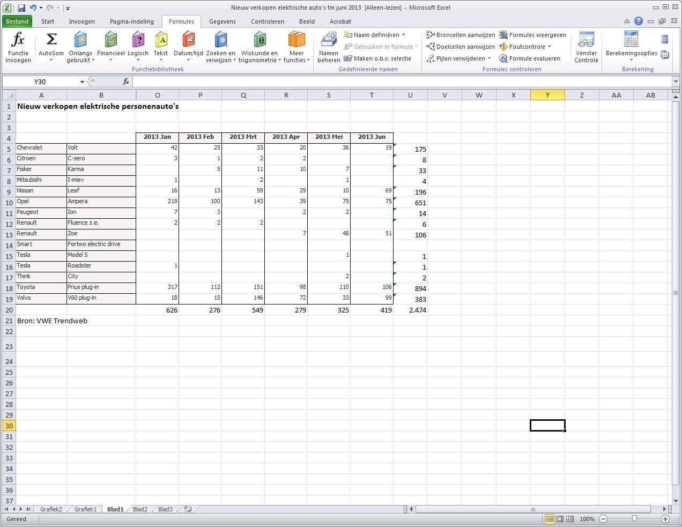Open the Tekst functions library
682x527 pixels.
click(x=161, y=47)
